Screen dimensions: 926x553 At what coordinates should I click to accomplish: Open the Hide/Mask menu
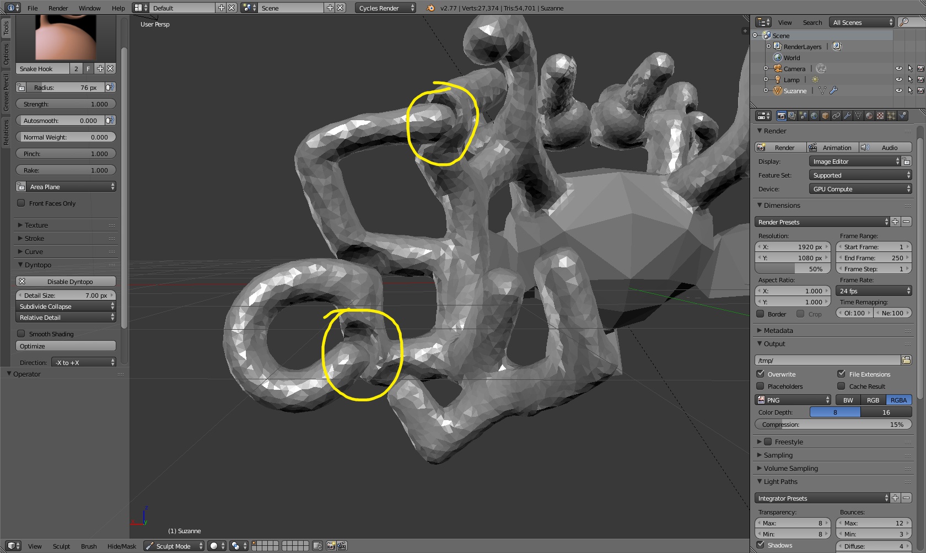(122, 546)
